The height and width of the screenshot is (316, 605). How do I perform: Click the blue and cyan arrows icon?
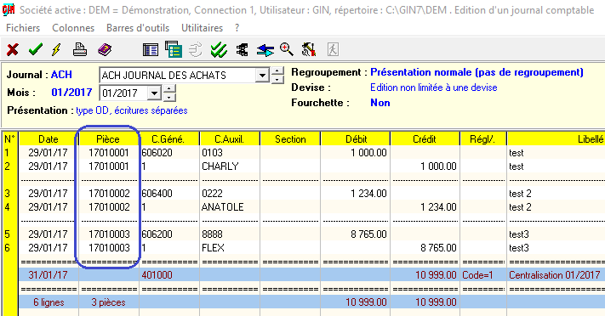265,50
